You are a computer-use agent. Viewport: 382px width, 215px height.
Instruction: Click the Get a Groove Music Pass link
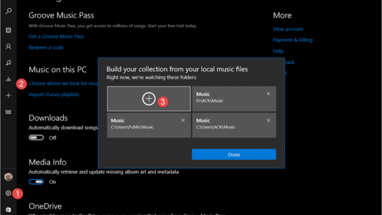click(x=56, y=36)
